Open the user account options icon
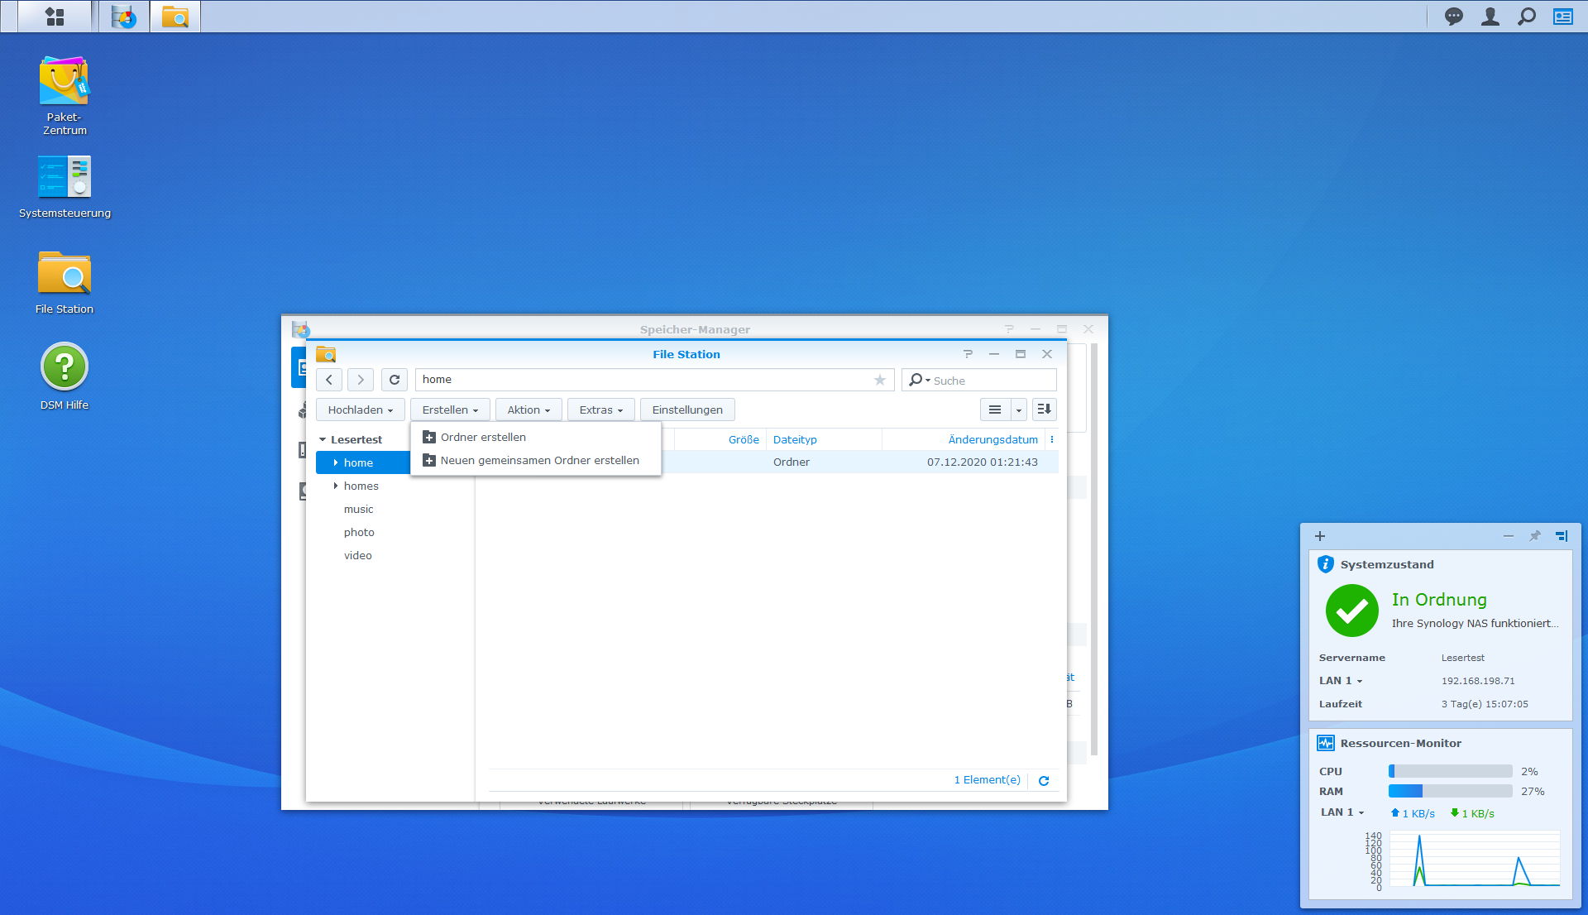 [x=1490, y=17]
